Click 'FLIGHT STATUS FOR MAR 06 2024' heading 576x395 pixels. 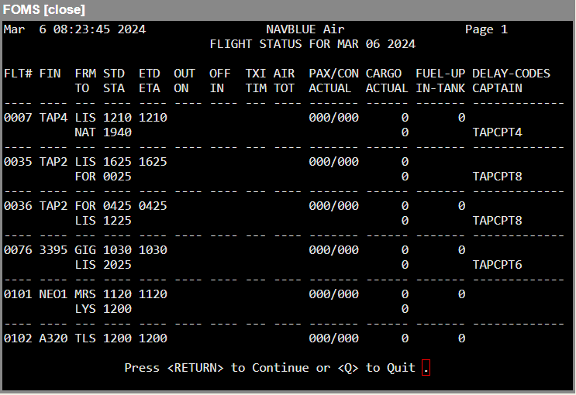(312, 44)
